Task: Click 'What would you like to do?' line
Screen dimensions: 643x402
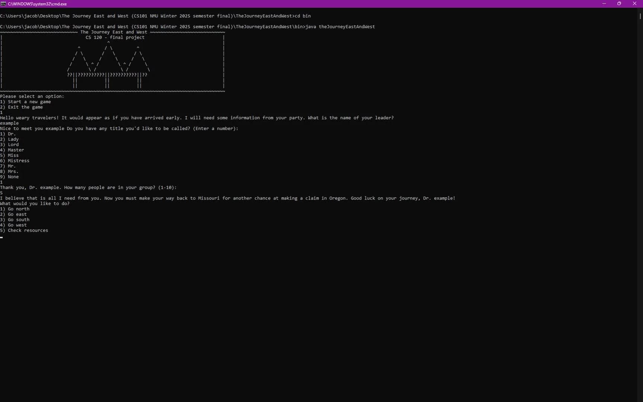Action: click(x=35, y=204)
